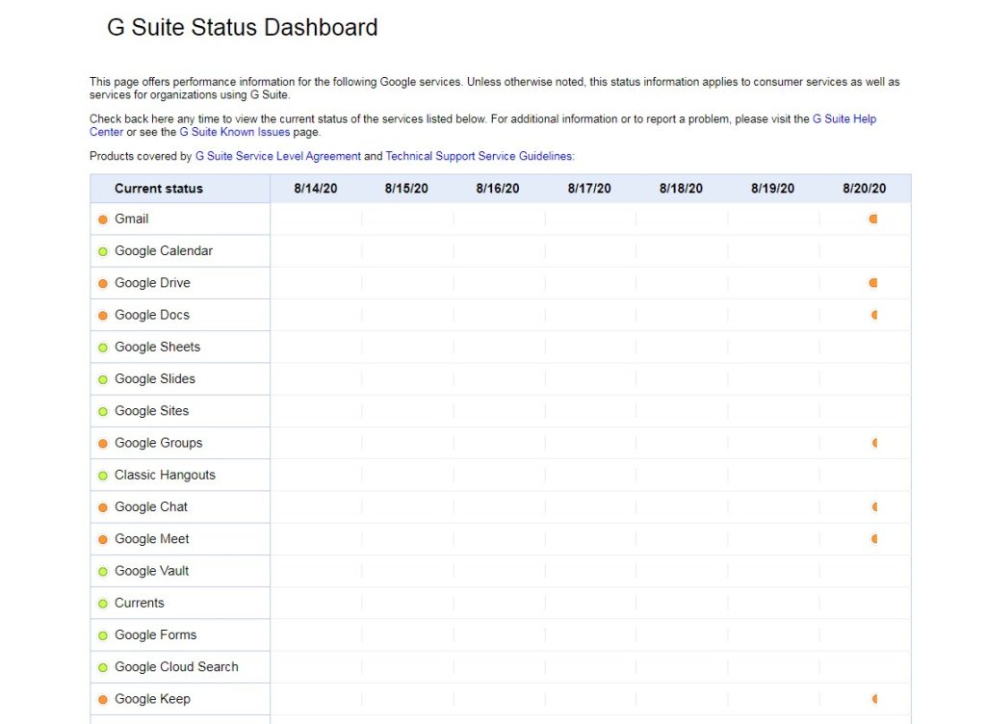Click Google Keep's orange status dot

[x=102, y=699]
